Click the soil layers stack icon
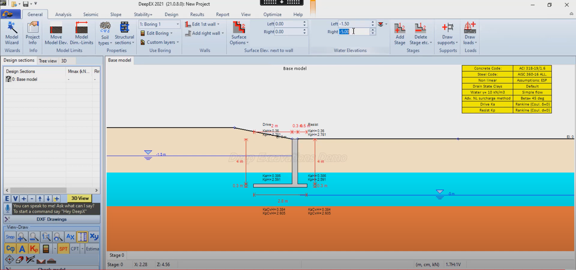 pyautogui.click(x=46, y=249)
